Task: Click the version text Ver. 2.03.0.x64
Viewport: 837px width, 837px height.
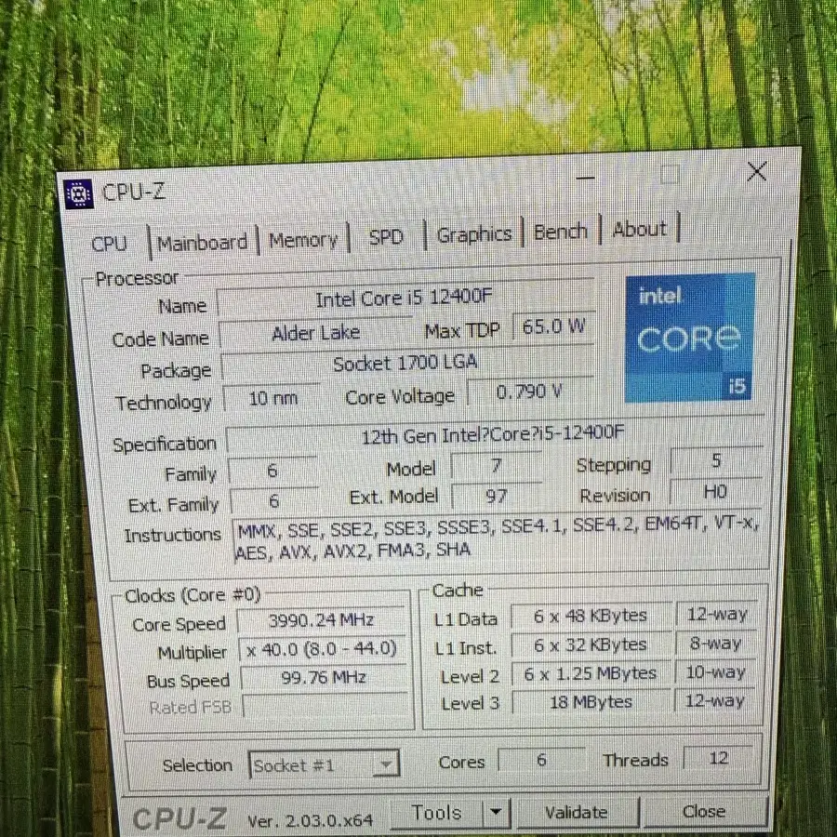Action: pyautogui.click(x=310, y=820)
